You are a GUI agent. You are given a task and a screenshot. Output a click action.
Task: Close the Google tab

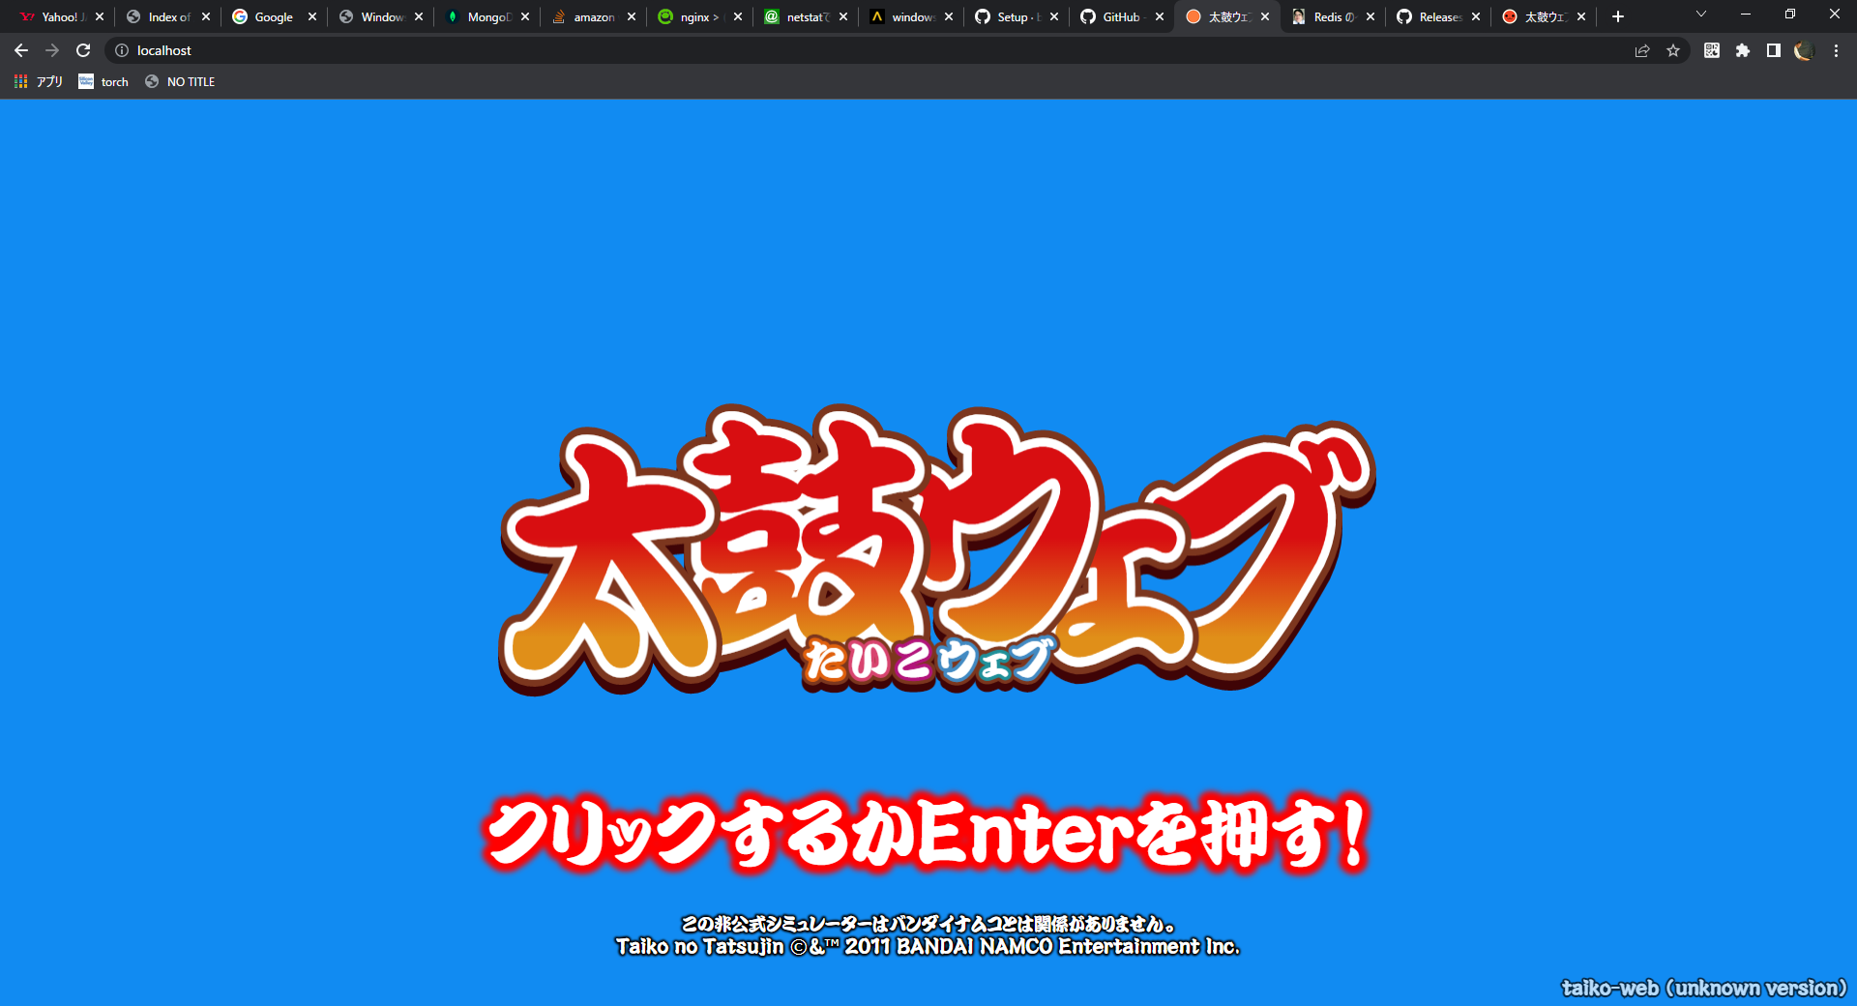[312, 16]
